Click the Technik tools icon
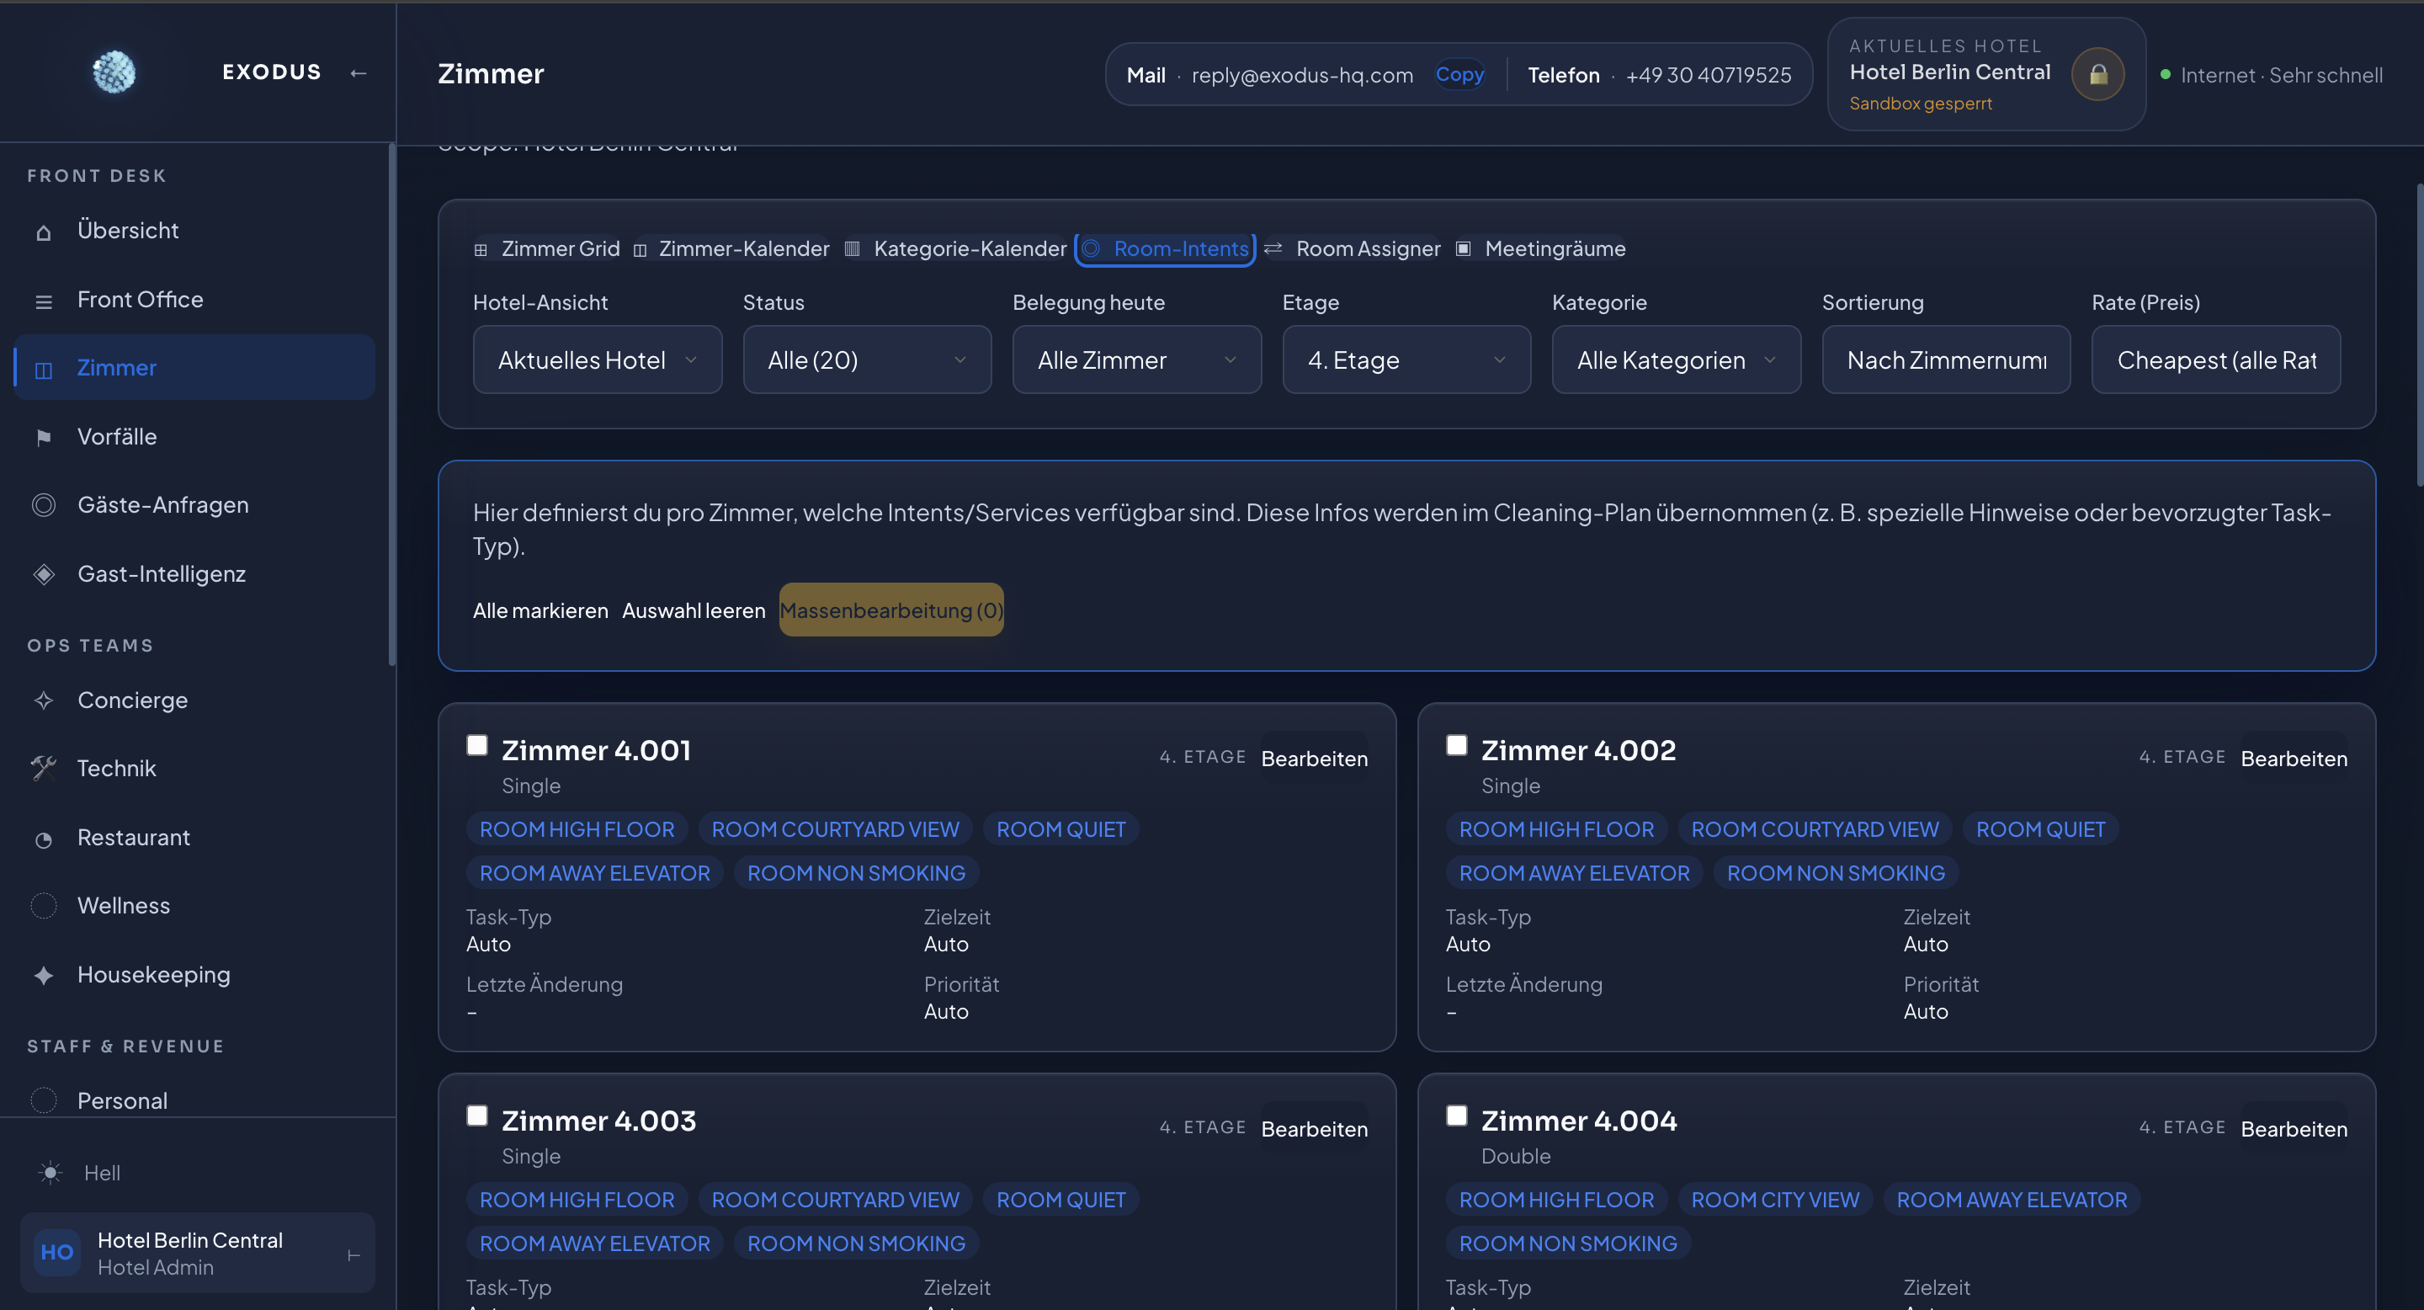 pos(43,768)
